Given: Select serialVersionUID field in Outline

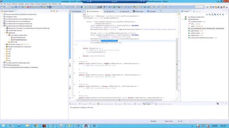Looking at the screenshot, I should pos(197,21).
